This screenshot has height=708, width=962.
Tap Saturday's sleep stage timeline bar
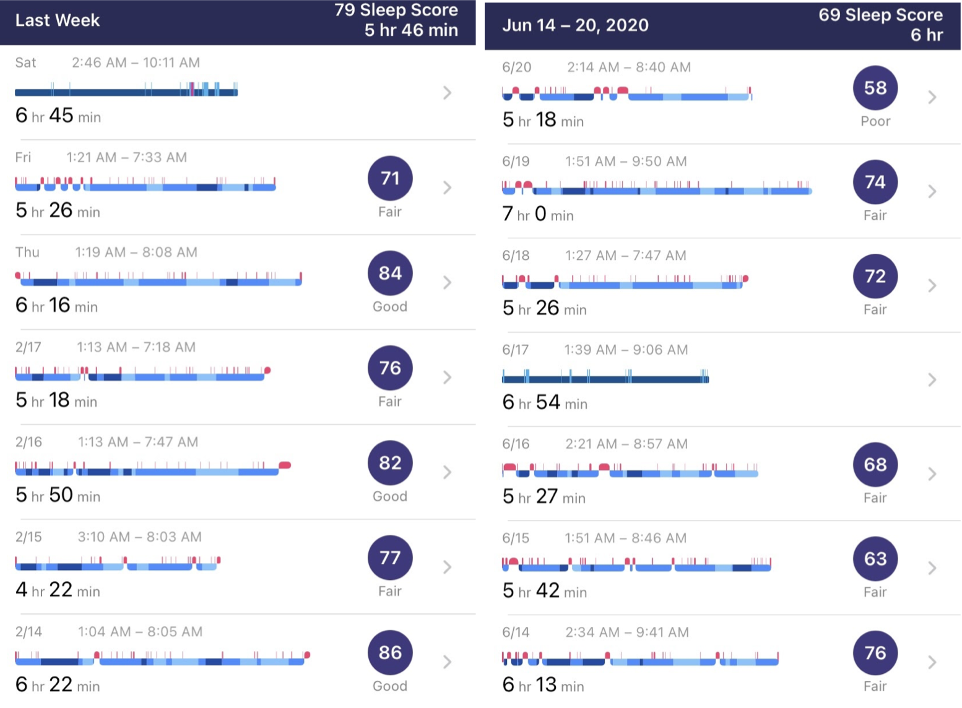(126, 90)
